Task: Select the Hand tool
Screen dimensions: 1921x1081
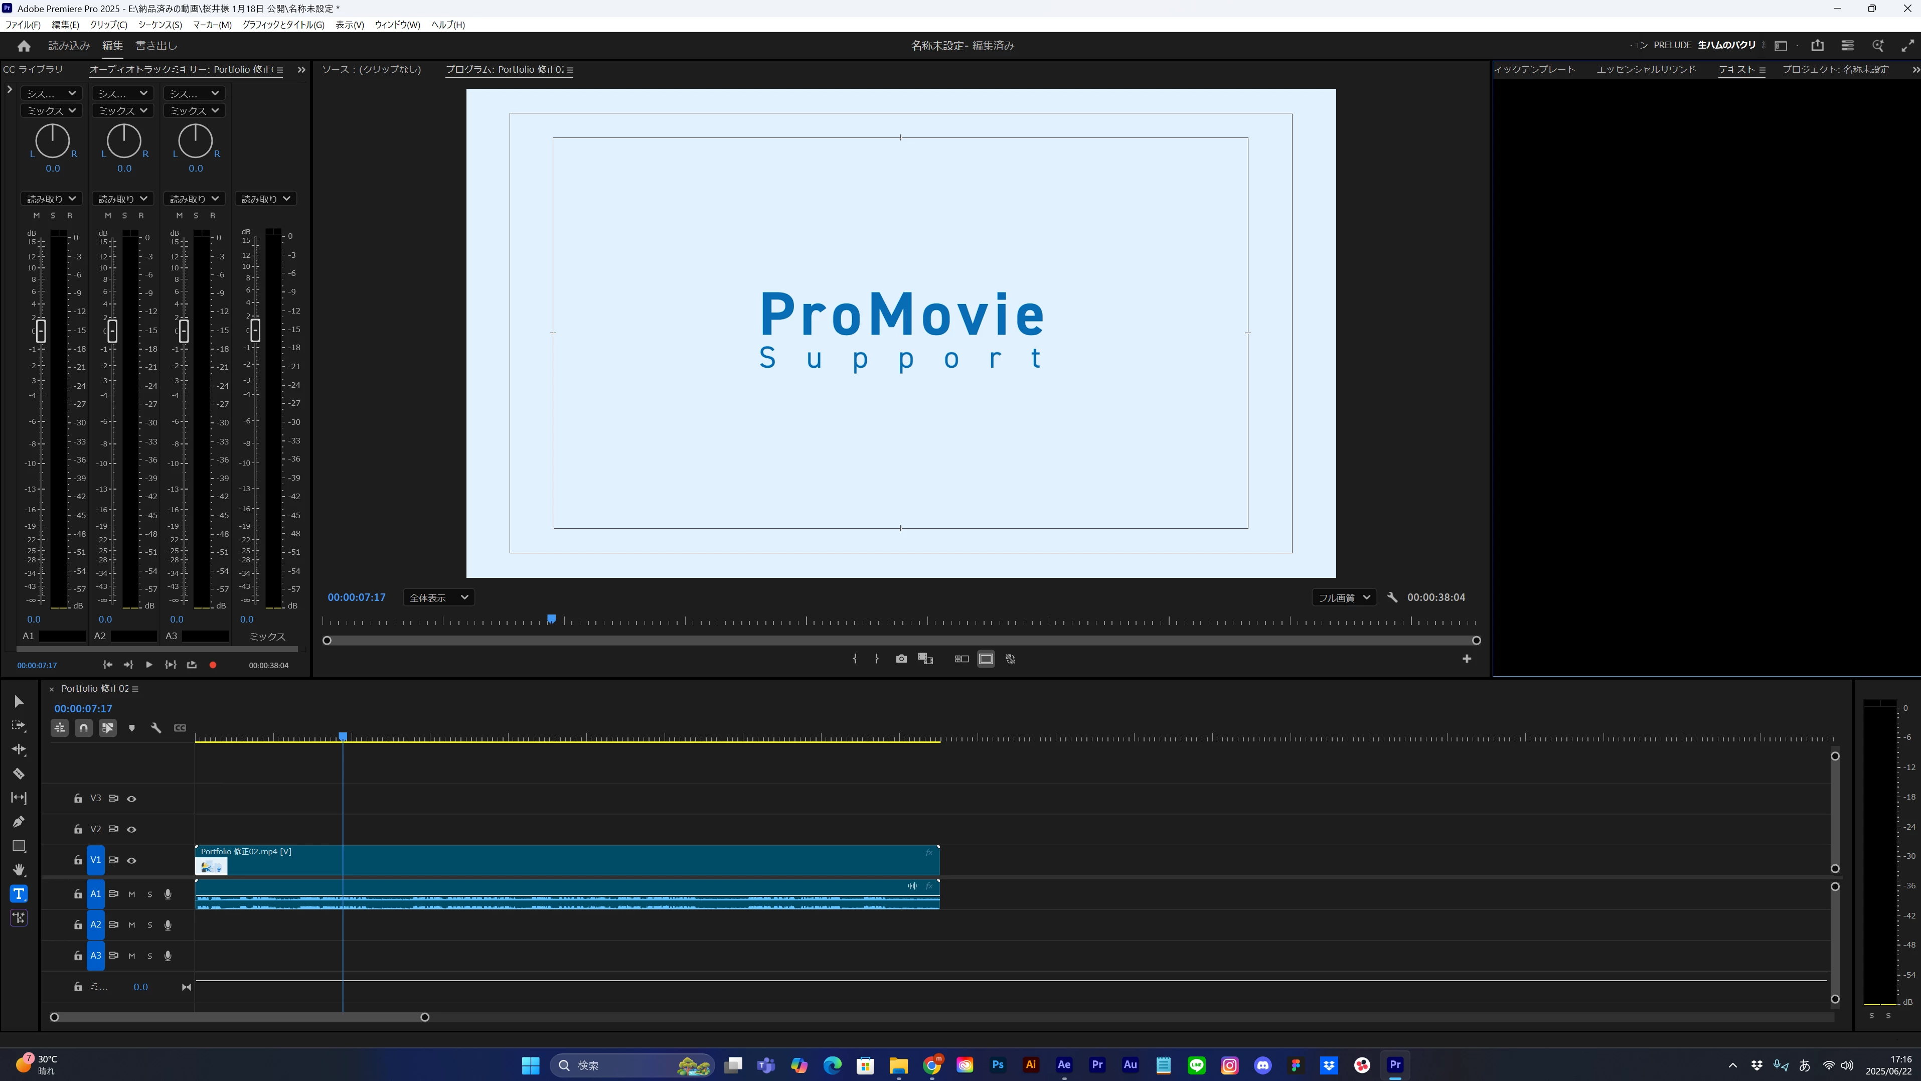Action: (x=19, y=870)
